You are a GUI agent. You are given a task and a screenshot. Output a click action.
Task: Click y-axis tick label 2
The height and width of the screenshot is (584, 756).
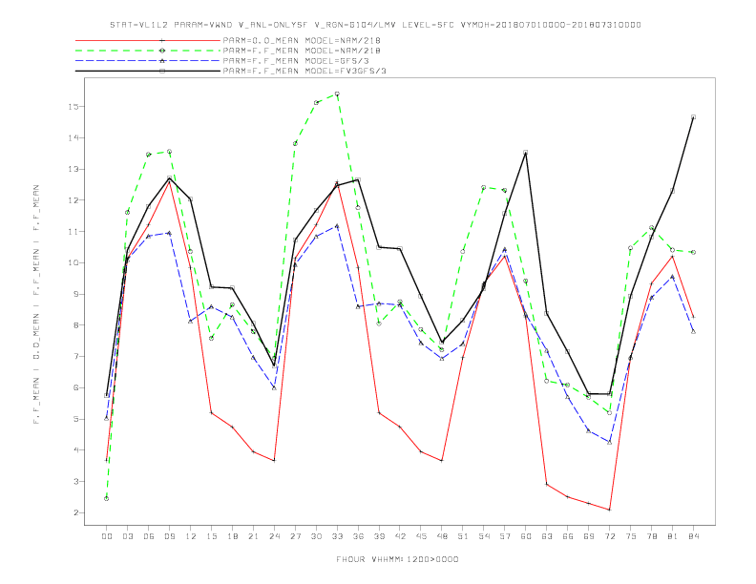pyautogui.click(x=76, y=512)
